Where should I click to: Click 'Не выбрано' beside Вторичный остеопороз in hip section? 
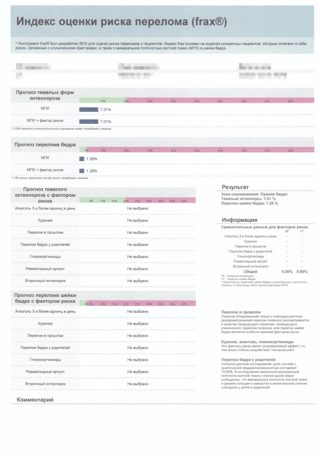click(x=137, y=384)
